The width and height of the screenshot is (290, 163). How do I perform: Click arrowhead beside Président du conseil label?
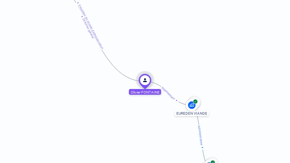tap(78, 3)
